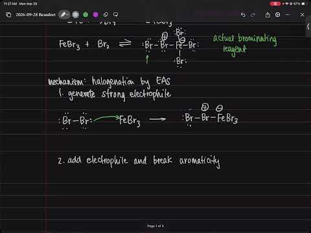311x233 pixels.
Task: Open the notes library icon
Action: pos(8,15)
